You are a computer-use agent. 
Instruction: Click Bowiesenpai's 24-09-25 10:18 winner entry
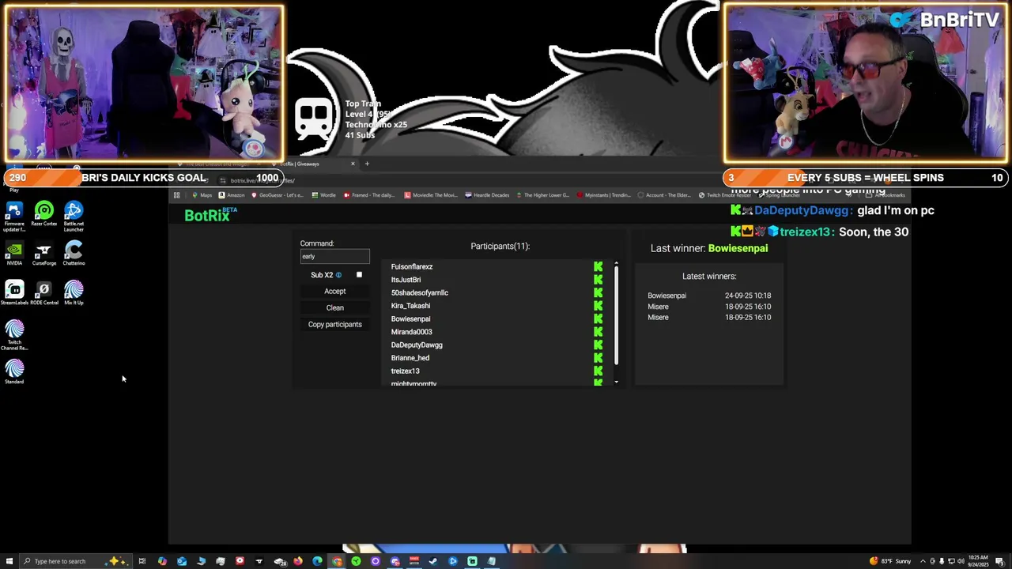(709, 296)
